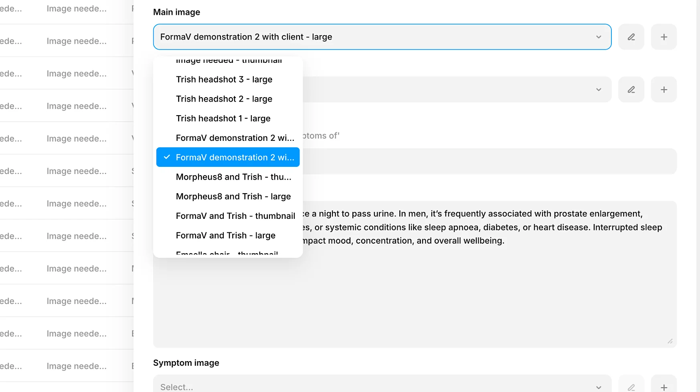Edit the second image field
Screen dimensions: 700x392
[x=631, y=89]
